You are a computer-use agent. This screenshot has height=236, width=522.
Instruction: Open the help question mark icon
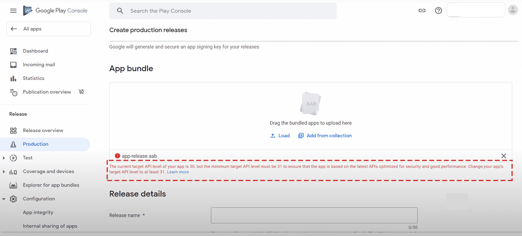438,10
